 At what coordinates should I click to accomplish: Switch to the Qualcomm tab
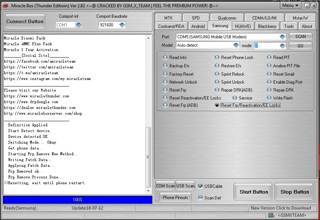click(x=227, y=18)
